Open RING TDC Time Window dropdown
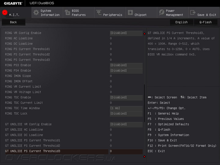 tap(126, 108)
